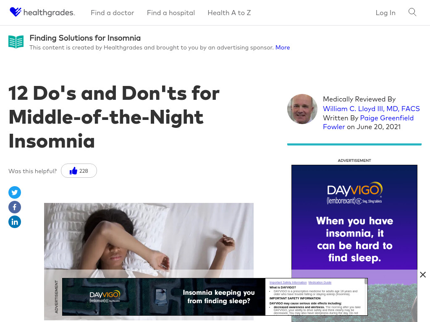Close the bottom banner advertisement

pyautogui.click(x=422, y=275)
